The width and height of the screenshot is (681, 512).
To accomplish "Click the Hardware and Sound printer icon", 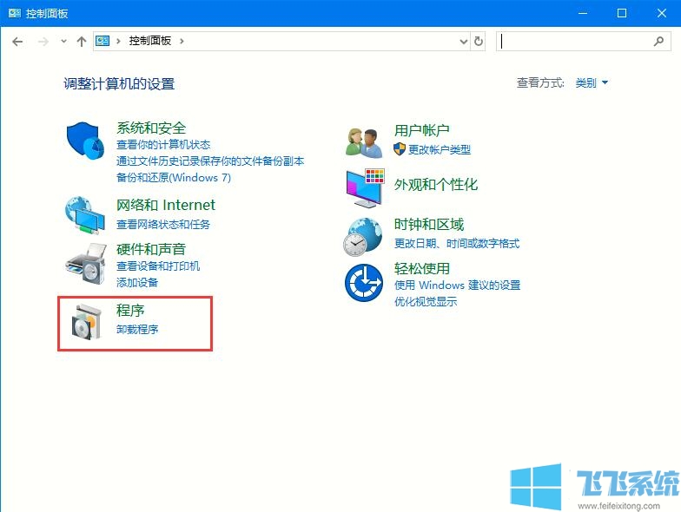I will [x=85, y=262].
